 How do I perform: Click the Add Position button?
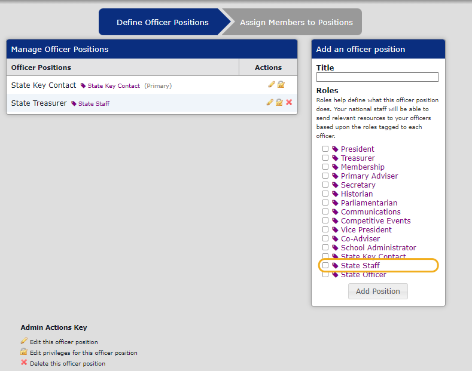click(x=378, y=291)
